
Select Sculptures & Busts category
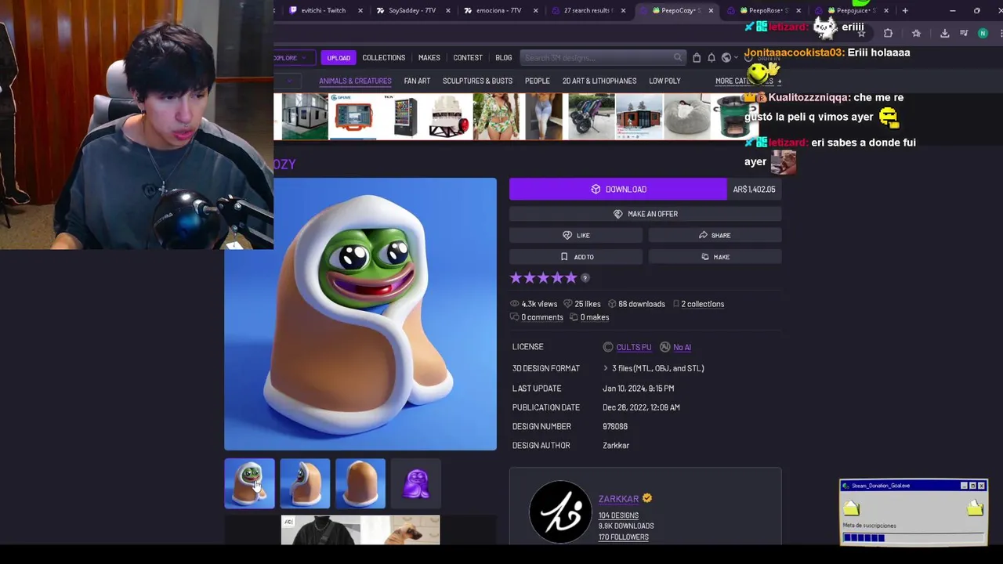pos(477,81)
